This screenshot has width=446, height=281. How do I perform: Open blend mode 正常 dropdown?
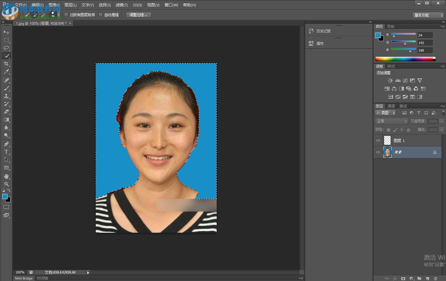coord(392,121)
